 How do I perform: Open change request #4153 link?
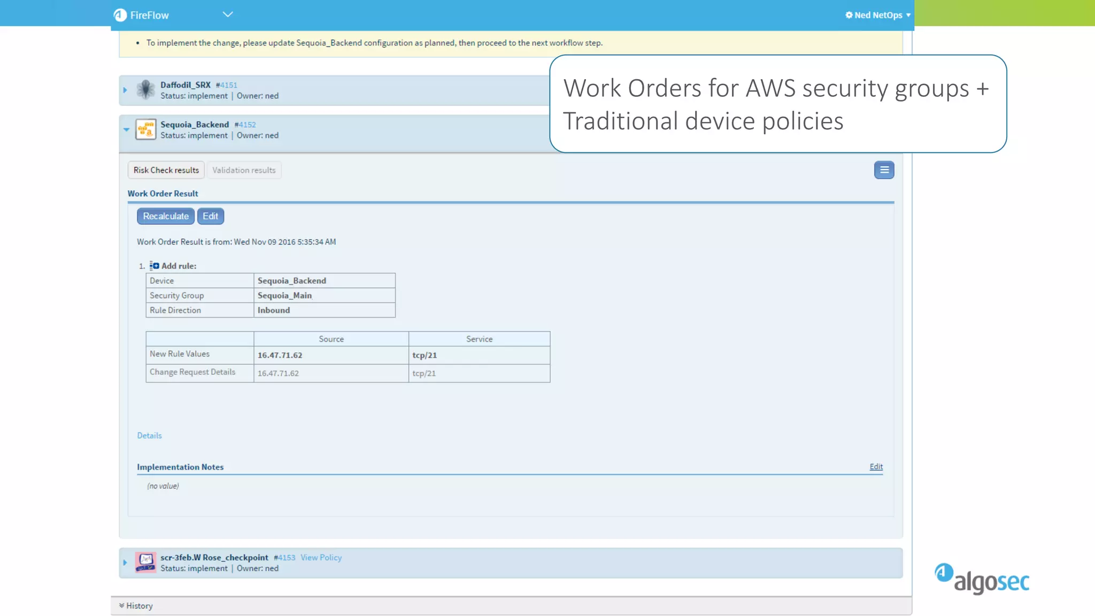(x=284, y=558)
